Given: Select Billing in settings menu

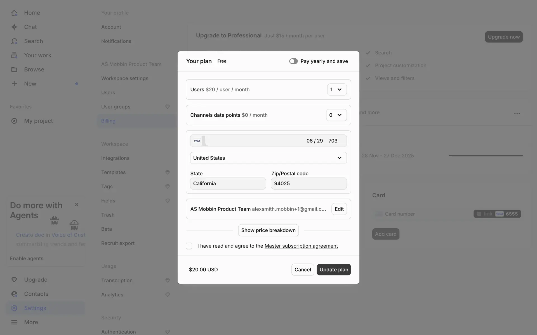Looking at the screenshot, I should [x=108, y=121].
